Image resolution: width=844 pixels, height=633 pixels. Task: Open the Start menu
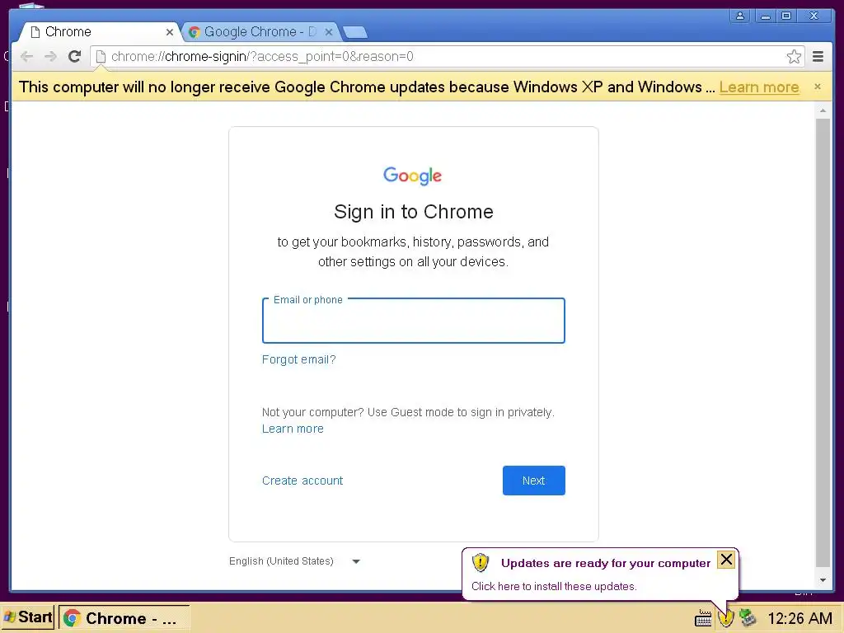28,617
